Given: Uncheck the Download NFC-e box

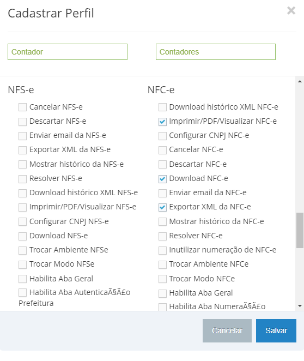Looking at the screenshot, I should [x=162, y=179].
